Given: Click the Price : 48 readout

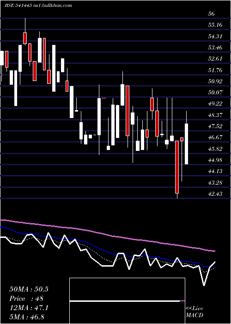Looking at the screenshot, I should coord(26,299).
